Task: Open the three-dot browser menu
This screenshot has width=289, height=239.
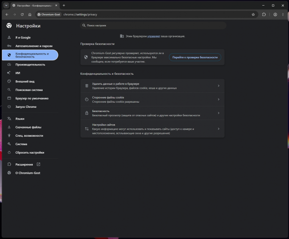Action: pos(283,14)
